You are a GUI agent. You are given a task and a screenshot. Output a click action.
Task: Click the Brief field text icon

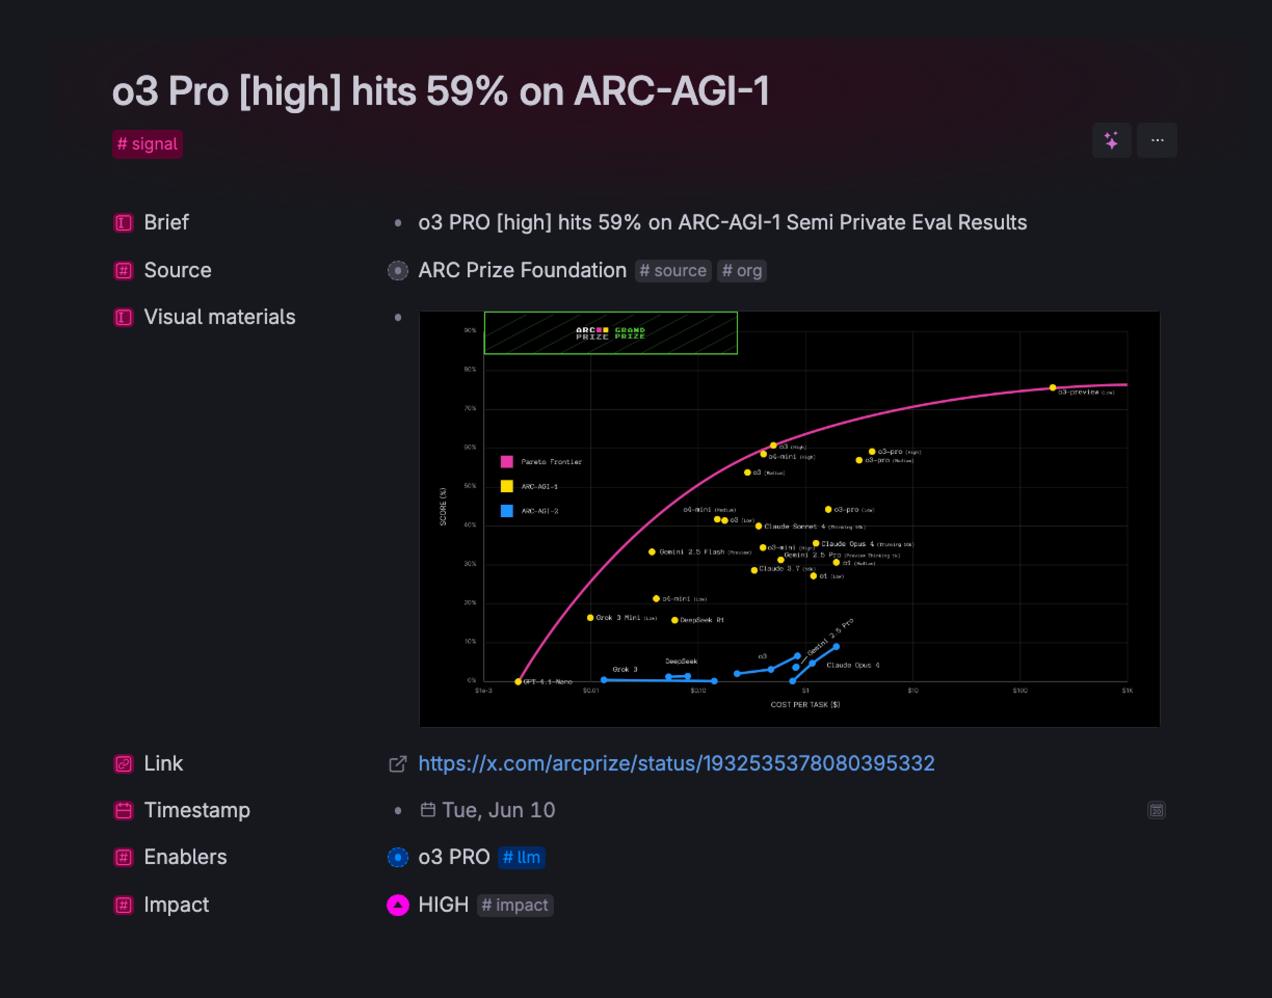[x=123, y=223]
